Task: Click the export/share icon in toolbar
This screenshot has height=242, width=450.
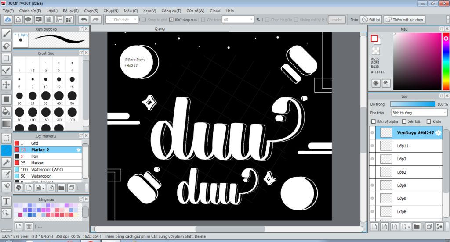Action: coord(18,19)
